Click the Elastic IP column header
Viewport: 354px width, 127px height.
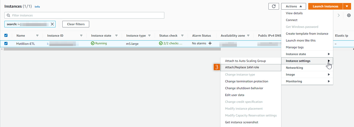point(341,35)
